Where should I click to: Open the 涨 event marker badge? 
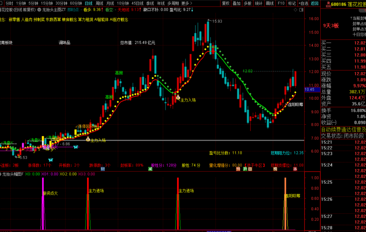295,169
